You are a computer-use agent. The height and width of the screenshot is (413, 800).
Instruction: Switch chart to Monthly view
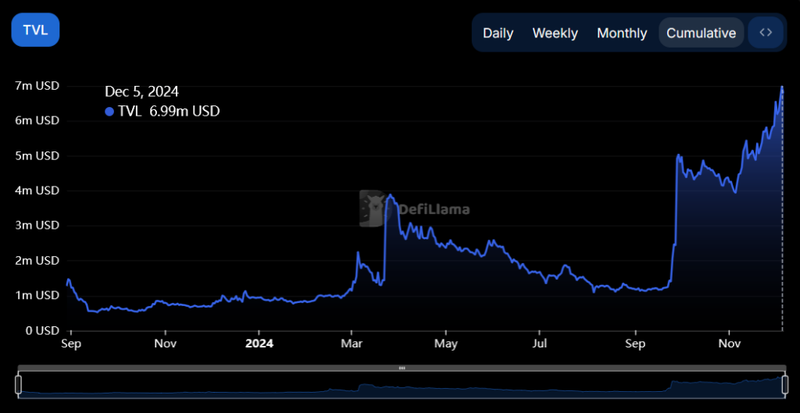[622, 33]
